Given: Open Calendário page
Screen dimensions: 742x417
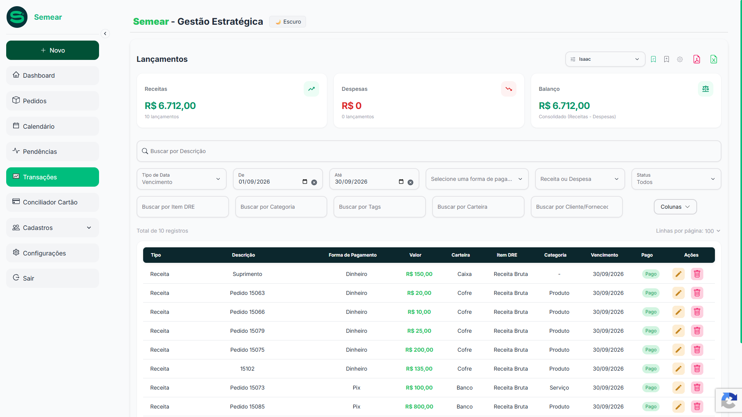Looking at the screenshot, I should 53,126.
